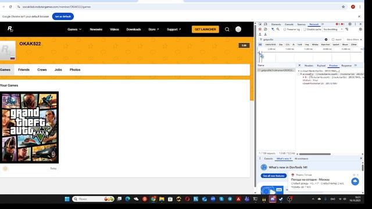The height and width of the screenshot is (209, 372).
Task: Select the Doc request type filter
Action: point(281,45)
